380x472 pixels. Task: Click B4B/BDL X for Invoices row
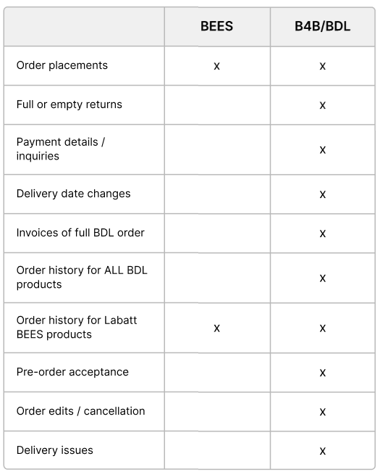(x=322, y=233)
